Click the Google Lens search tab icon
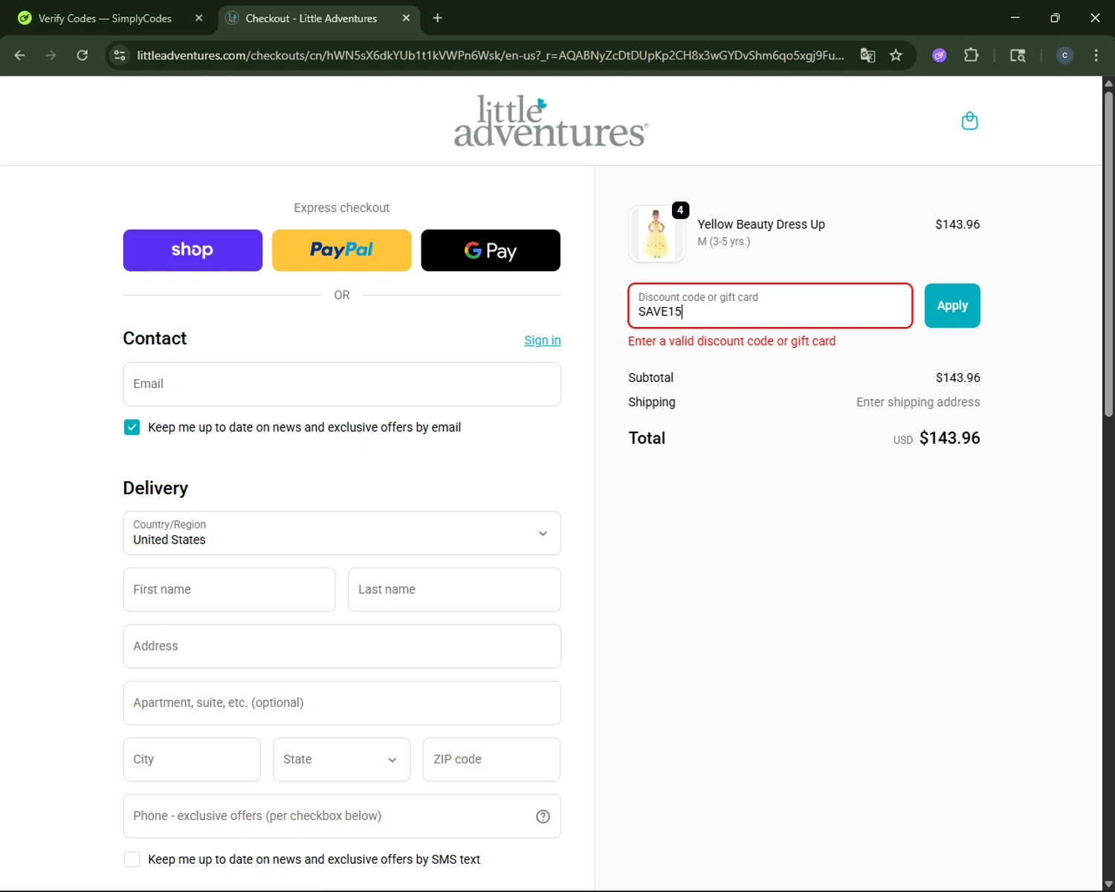The width and height of the screenshot is (1115, 892). 1018,55
